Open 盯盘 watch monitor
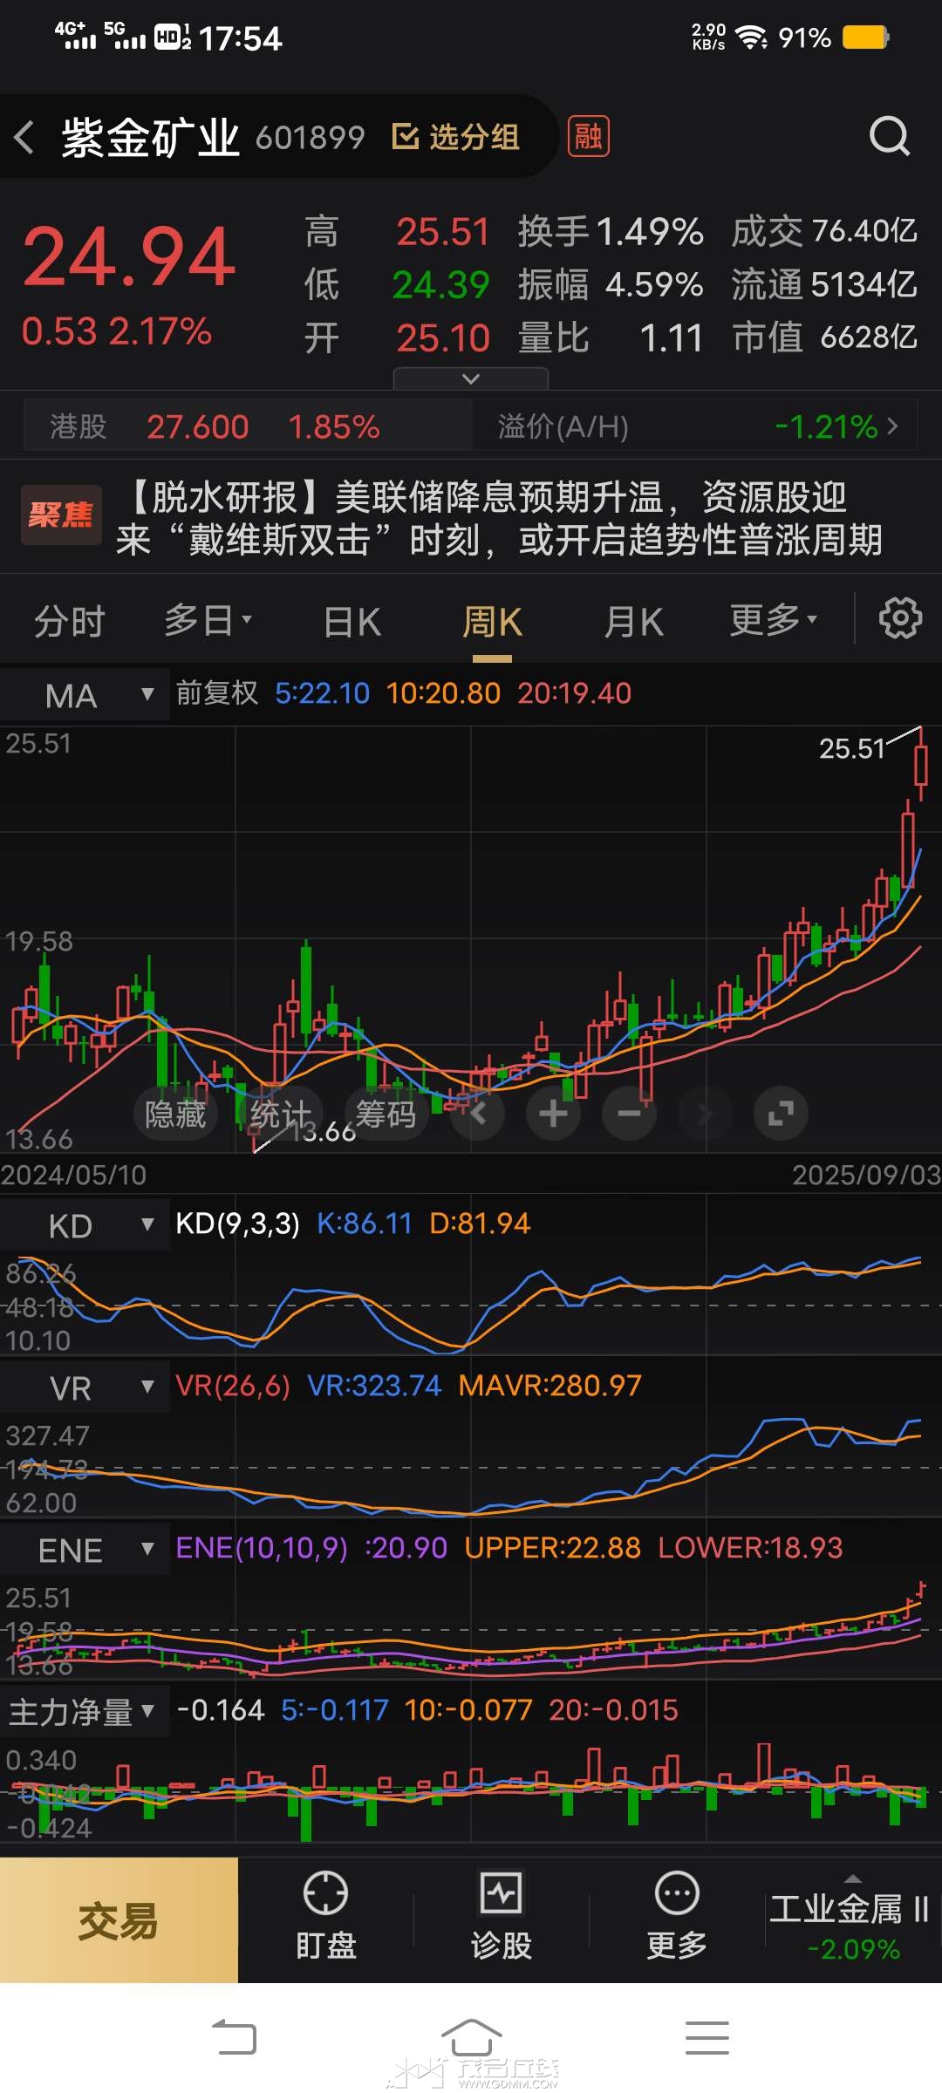Screen dimensions: 942x2093 point(326,1919)
